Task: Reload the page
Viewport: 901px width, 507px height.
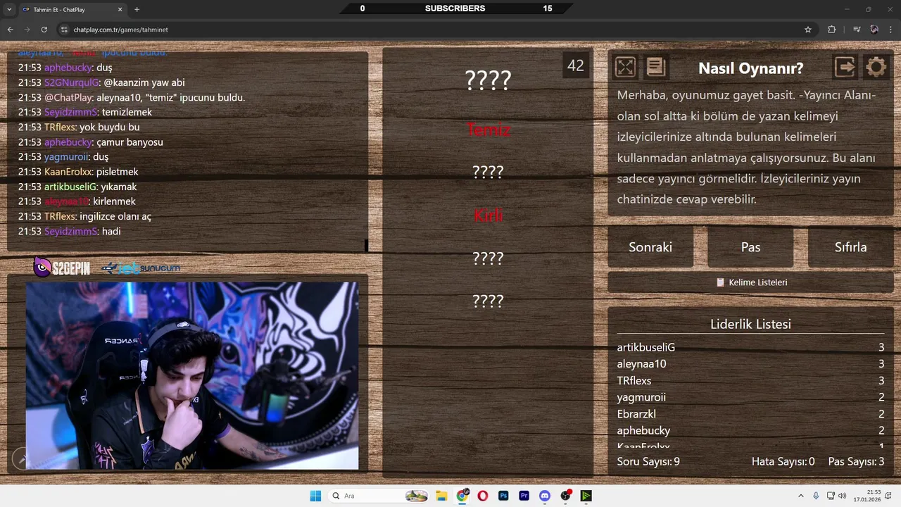Action: pyautogui.click(x=44, y=30)
